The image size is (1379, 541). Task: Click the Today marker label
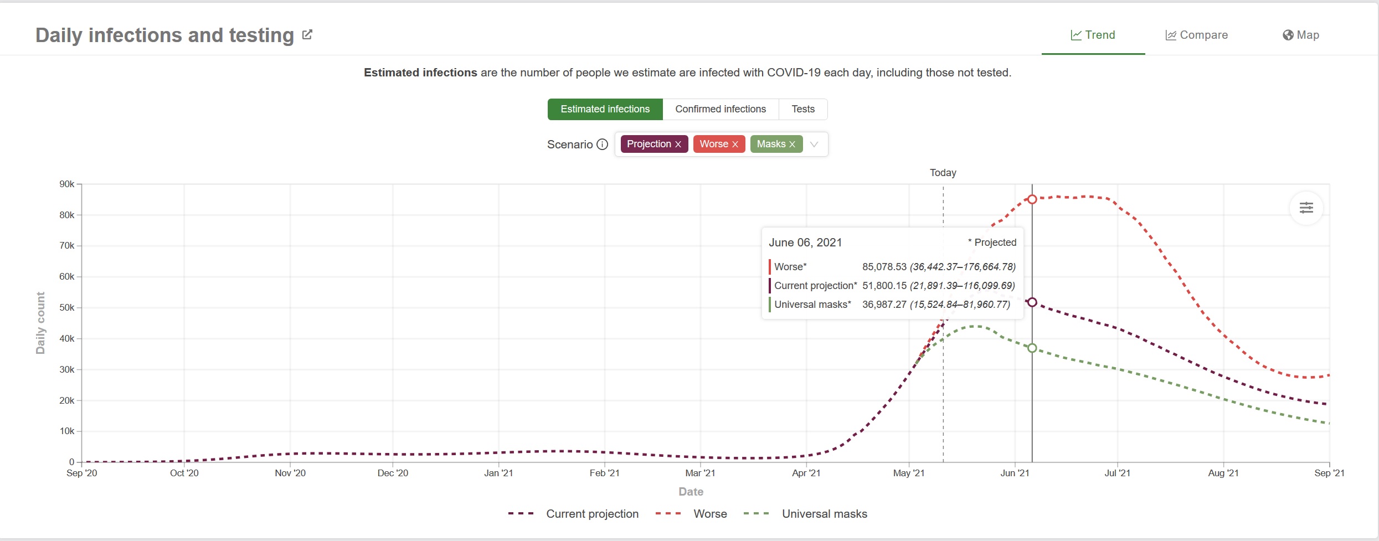[943, 173]
